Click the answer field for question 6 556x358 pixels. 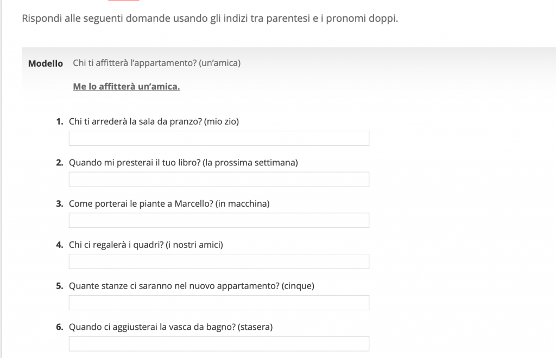[x=219, y=343]
